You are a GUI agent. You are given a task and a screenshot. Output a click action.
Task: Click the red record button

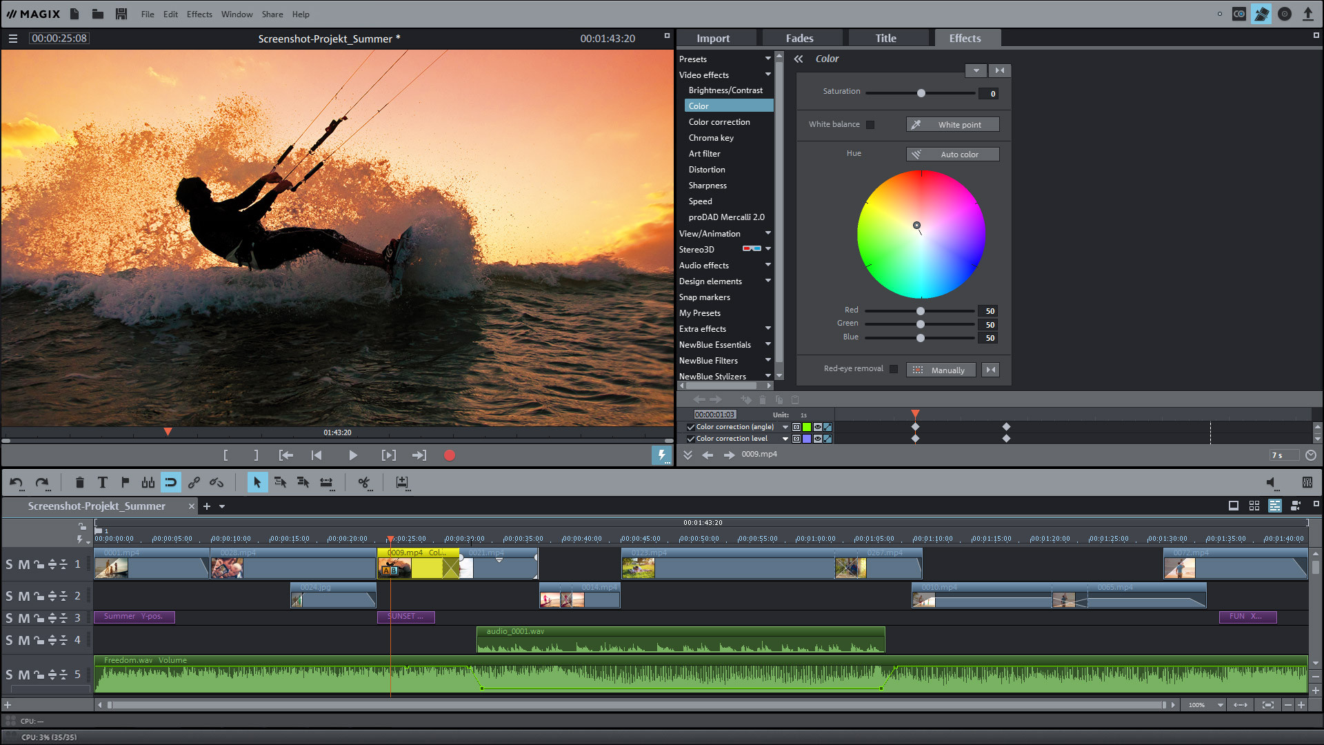[450, 455]
